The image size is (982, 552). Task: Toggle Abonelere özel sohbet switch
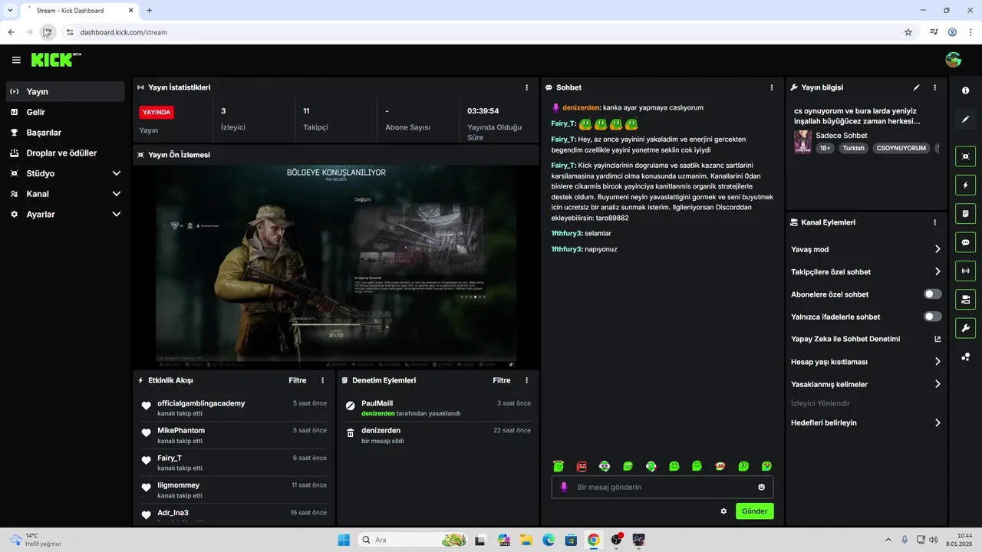(933, 294)
